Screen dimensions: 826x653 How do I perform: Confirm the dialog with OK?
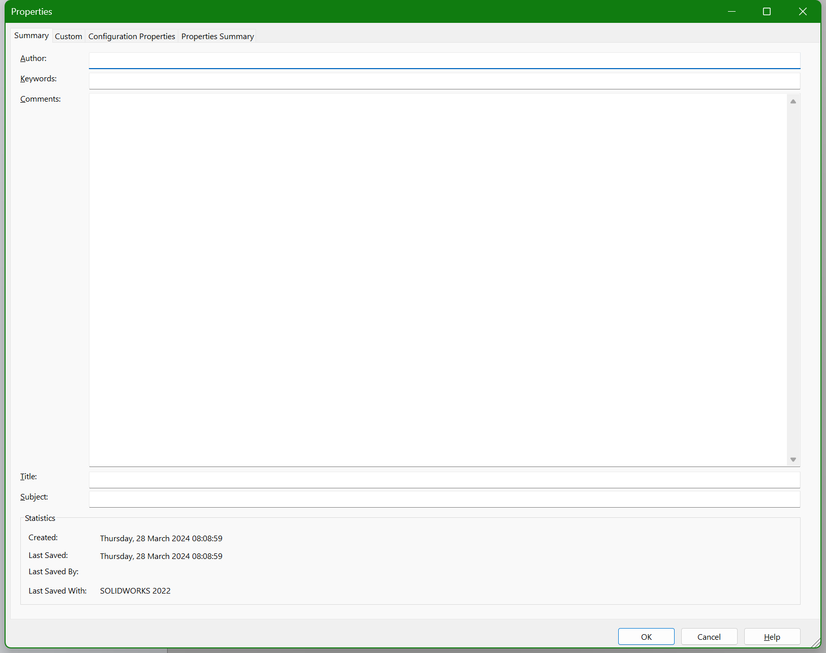(646, 637)
